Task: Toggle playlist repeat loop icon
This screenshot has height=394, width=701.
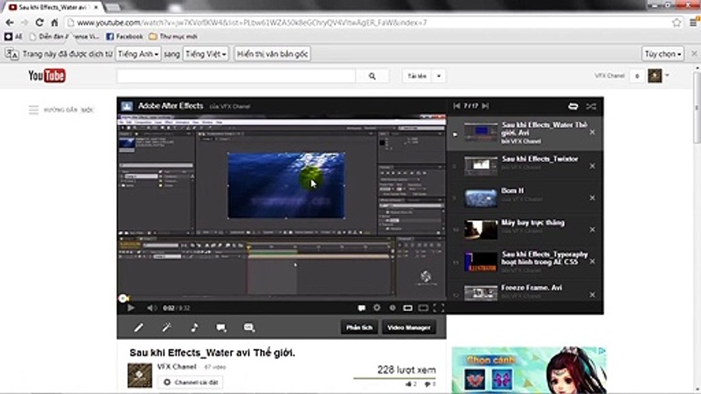Action: [x=573, y=106]
